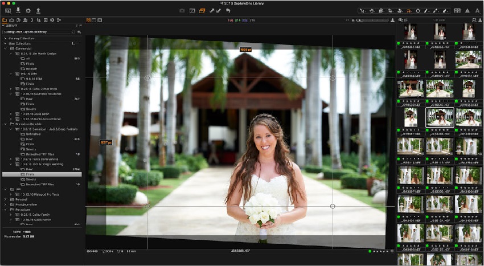Expand the Photojournalism folder group

[x=5, y=204]
